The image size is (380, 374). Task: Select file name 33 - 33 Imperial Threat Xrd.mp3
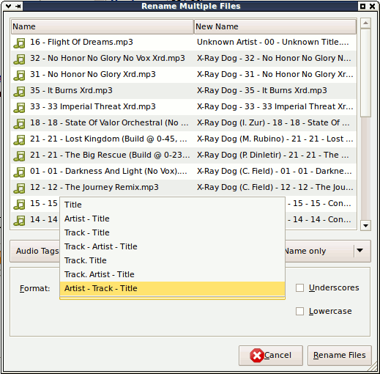click(x=93, y=106)
